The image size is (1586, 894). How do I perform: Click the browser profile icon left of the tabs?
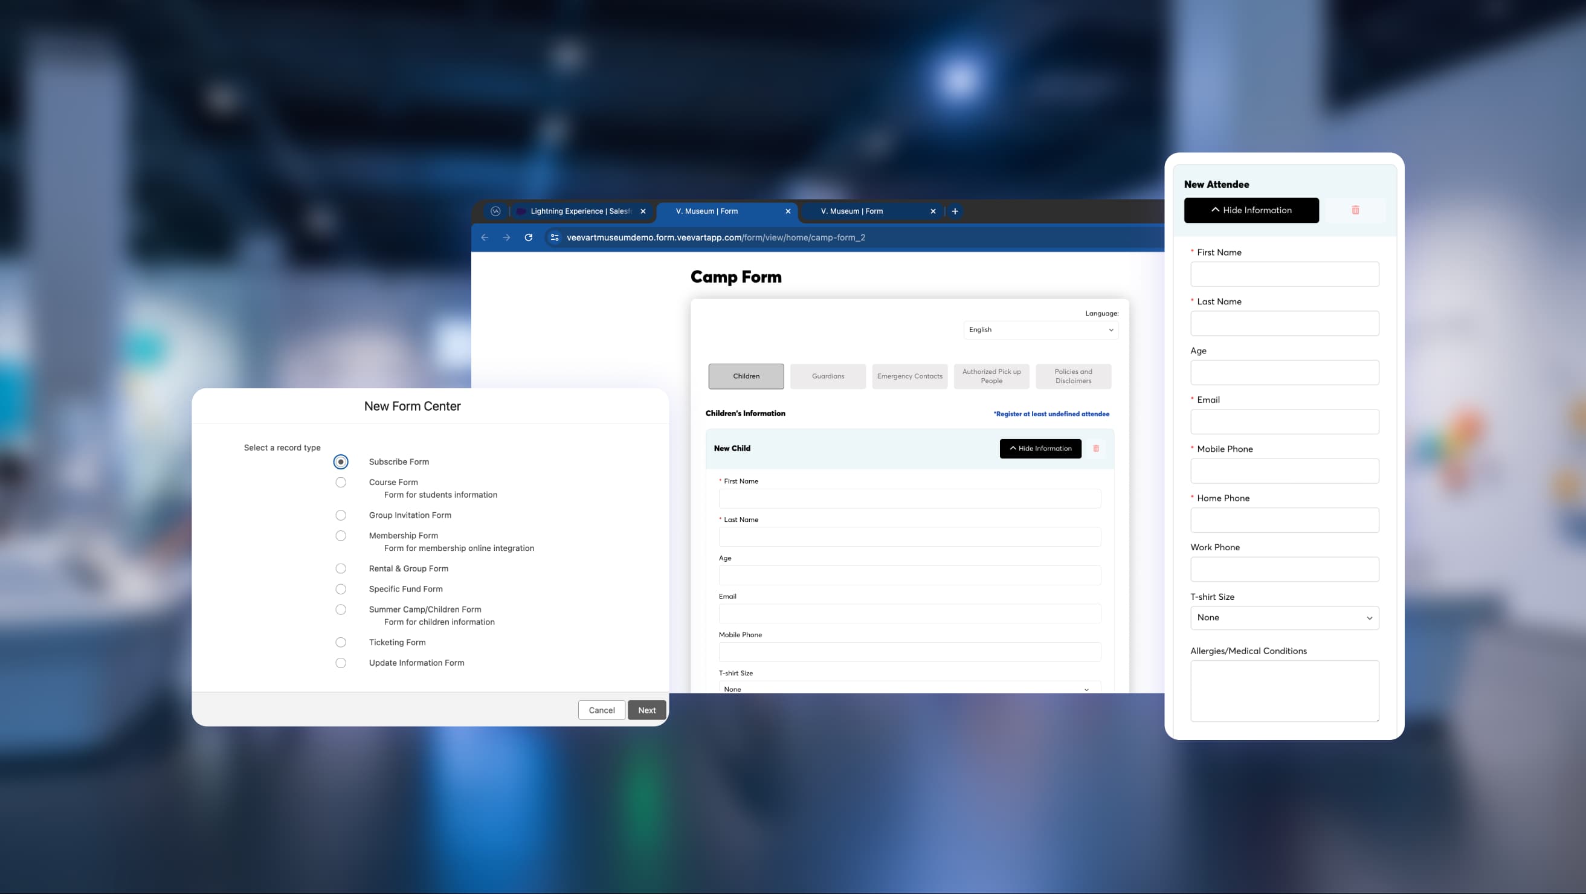[495, 211]
